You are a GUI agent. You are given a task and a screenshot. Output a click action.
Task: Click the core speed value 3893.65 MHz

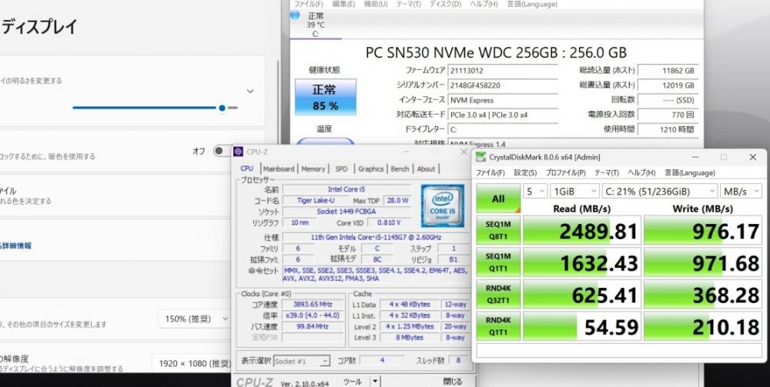pos(313,305)
